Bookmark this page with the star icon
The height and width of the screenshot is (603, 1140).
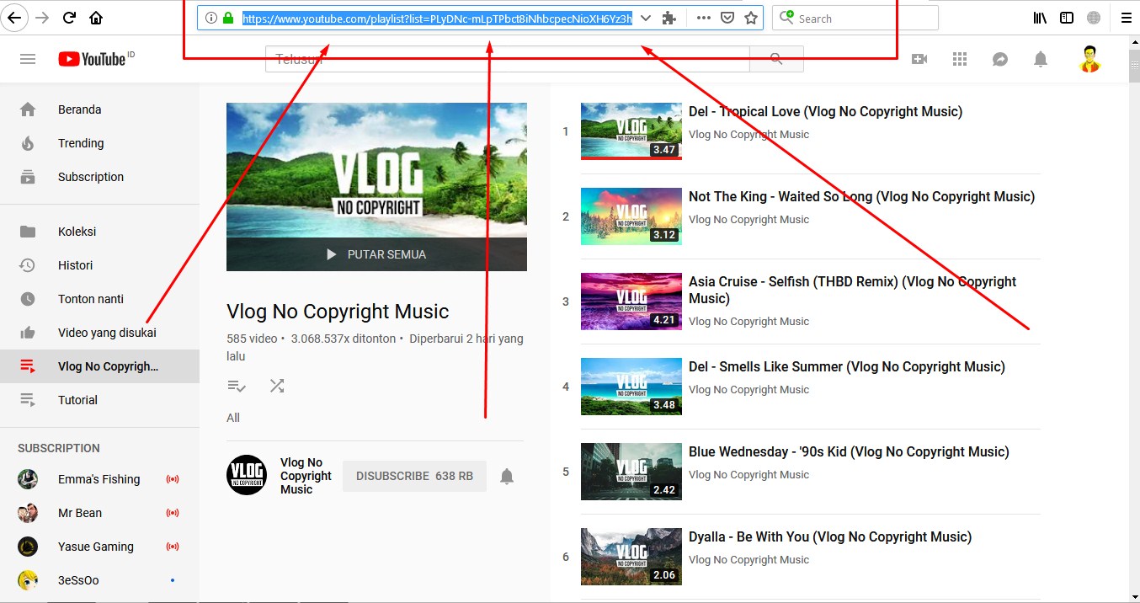[x=751, y=18]
